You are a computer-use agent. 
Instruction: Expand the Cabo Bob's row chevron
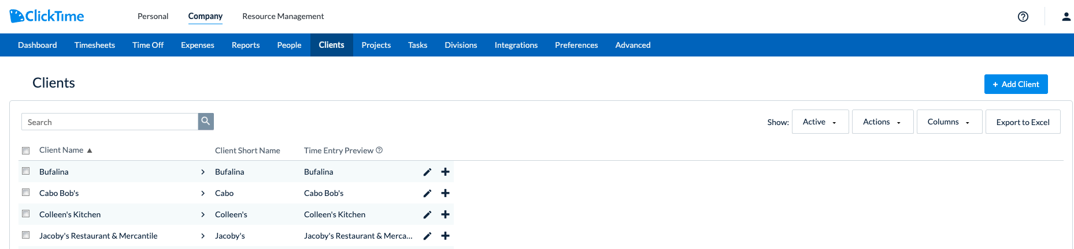[203, 193]
